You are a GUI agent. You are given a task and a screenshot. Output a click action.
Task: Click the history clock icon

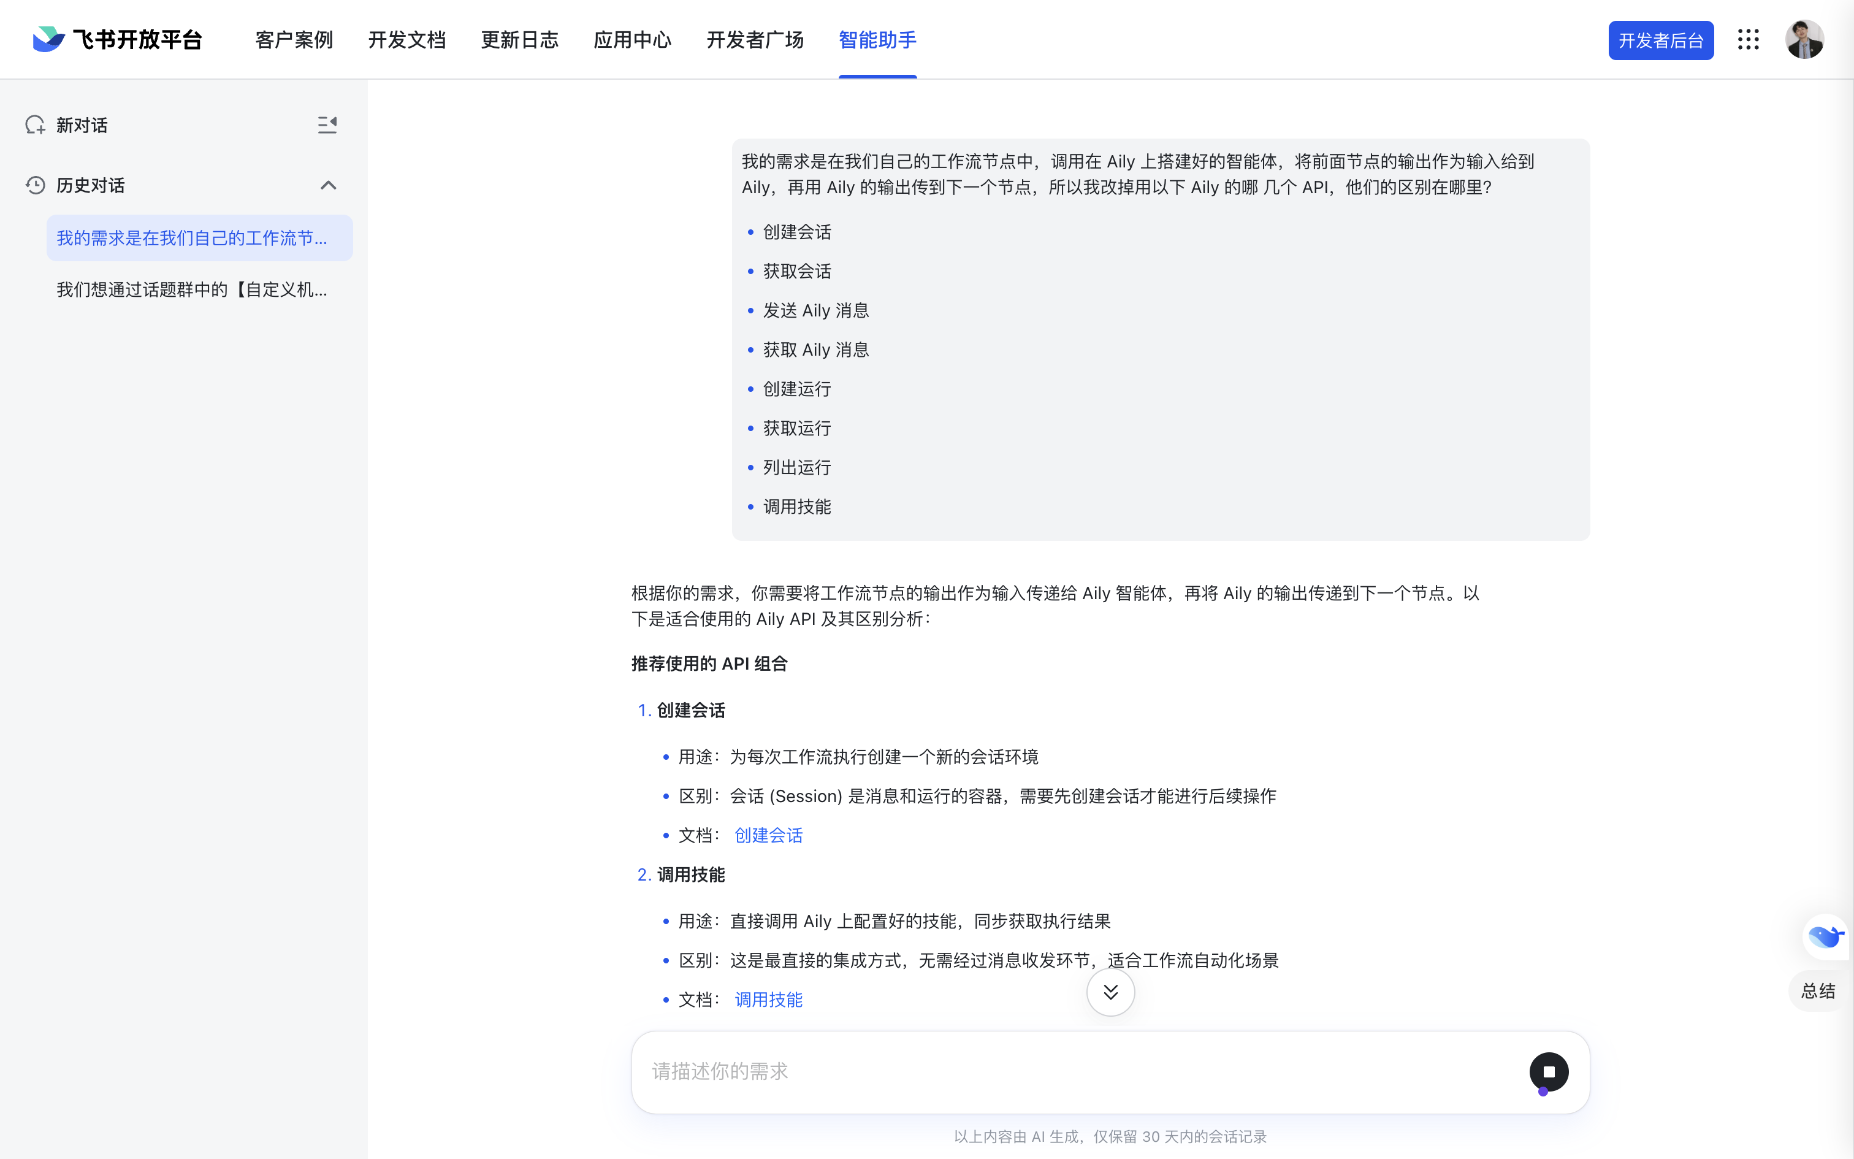(x=35, y=185)
